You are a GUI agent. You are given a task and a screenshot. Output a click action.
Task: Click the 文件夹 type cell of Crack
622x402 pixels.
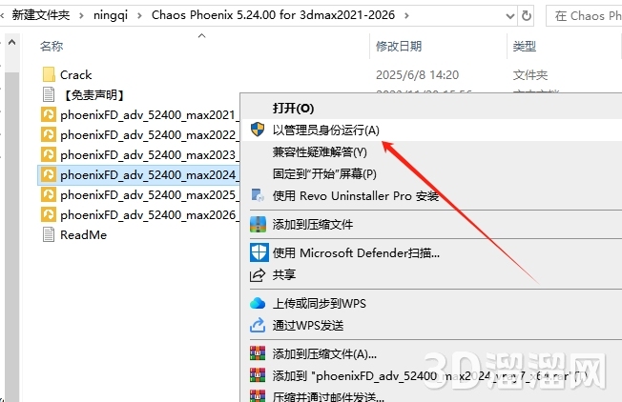[x=530, y=74]
